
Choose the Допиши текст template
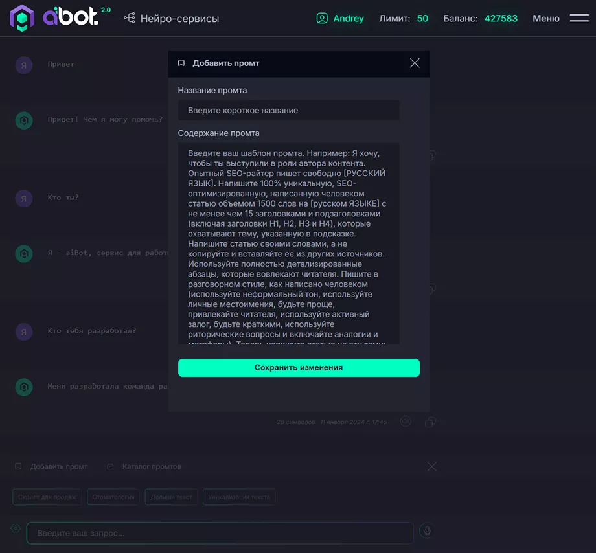tap(171, 497)
